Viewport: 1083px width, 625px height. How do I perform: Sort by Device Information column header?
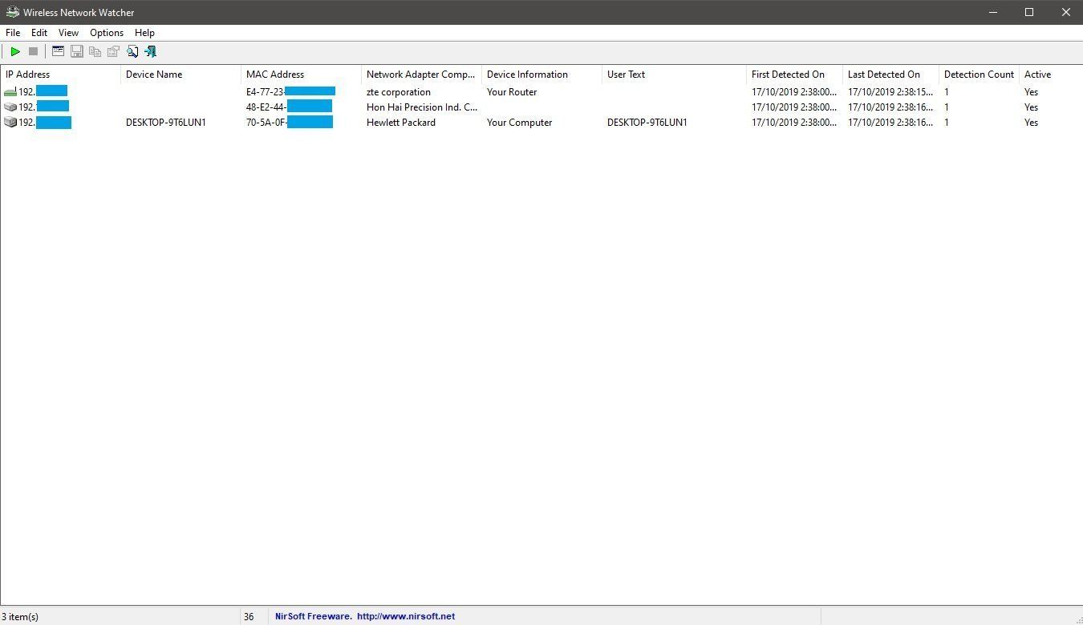tap(527, 75)
